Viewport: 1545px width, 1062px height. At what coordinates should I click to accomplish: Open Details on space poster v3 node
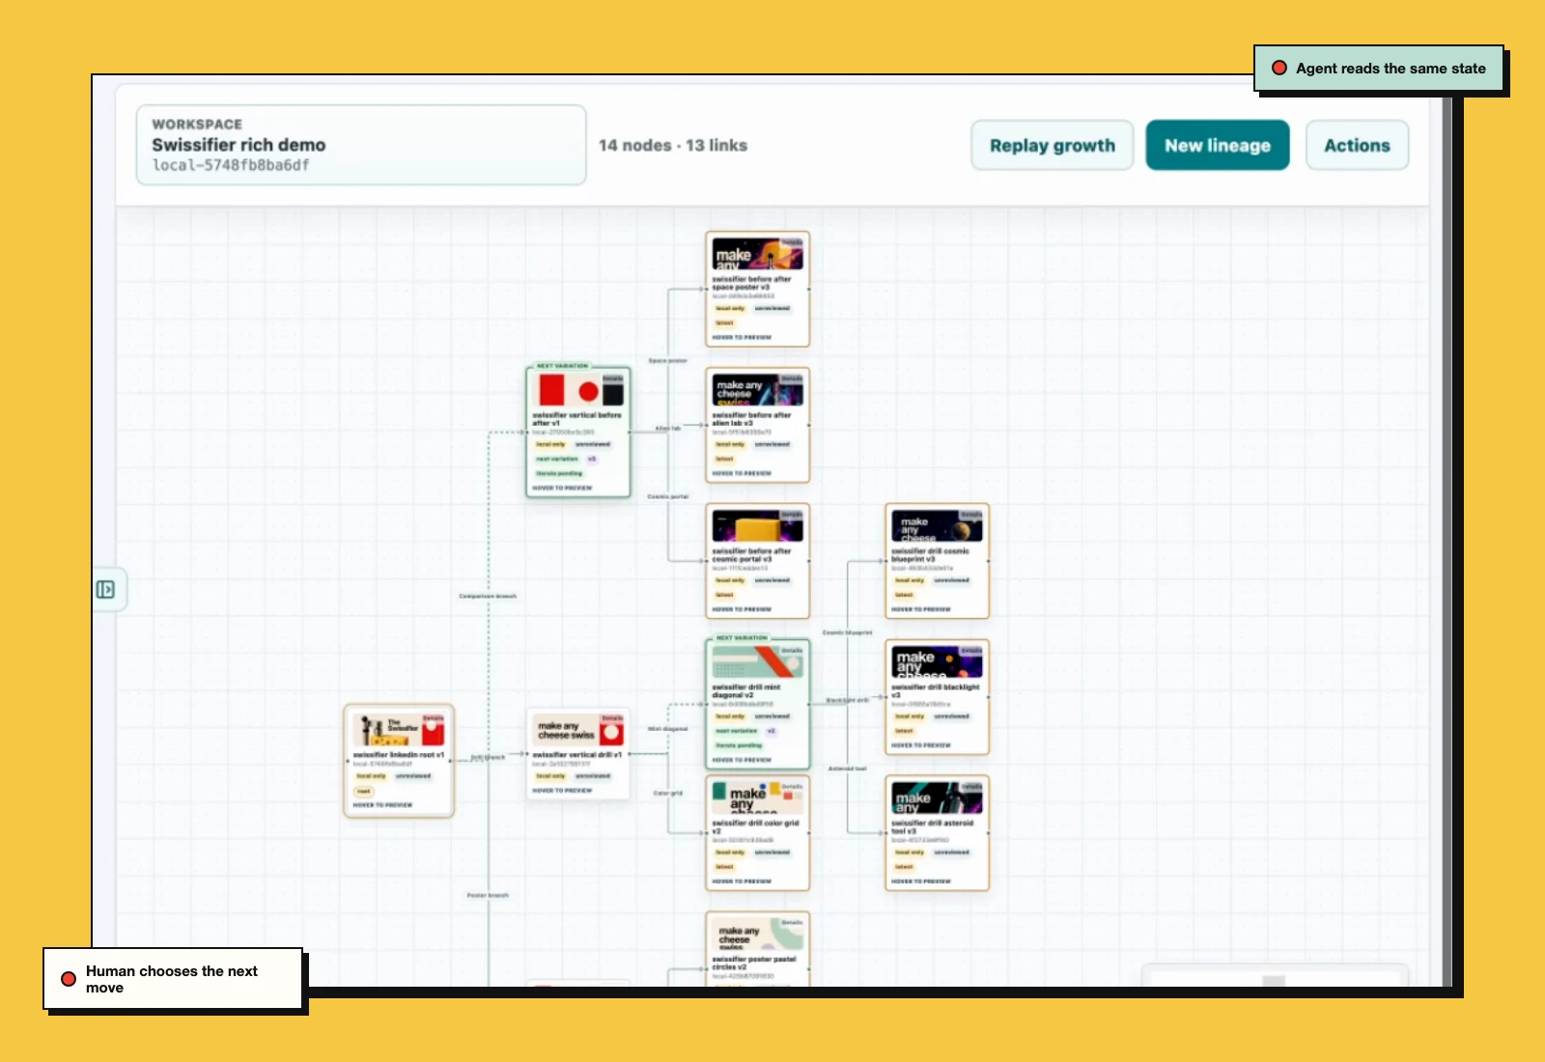(792, 242)
